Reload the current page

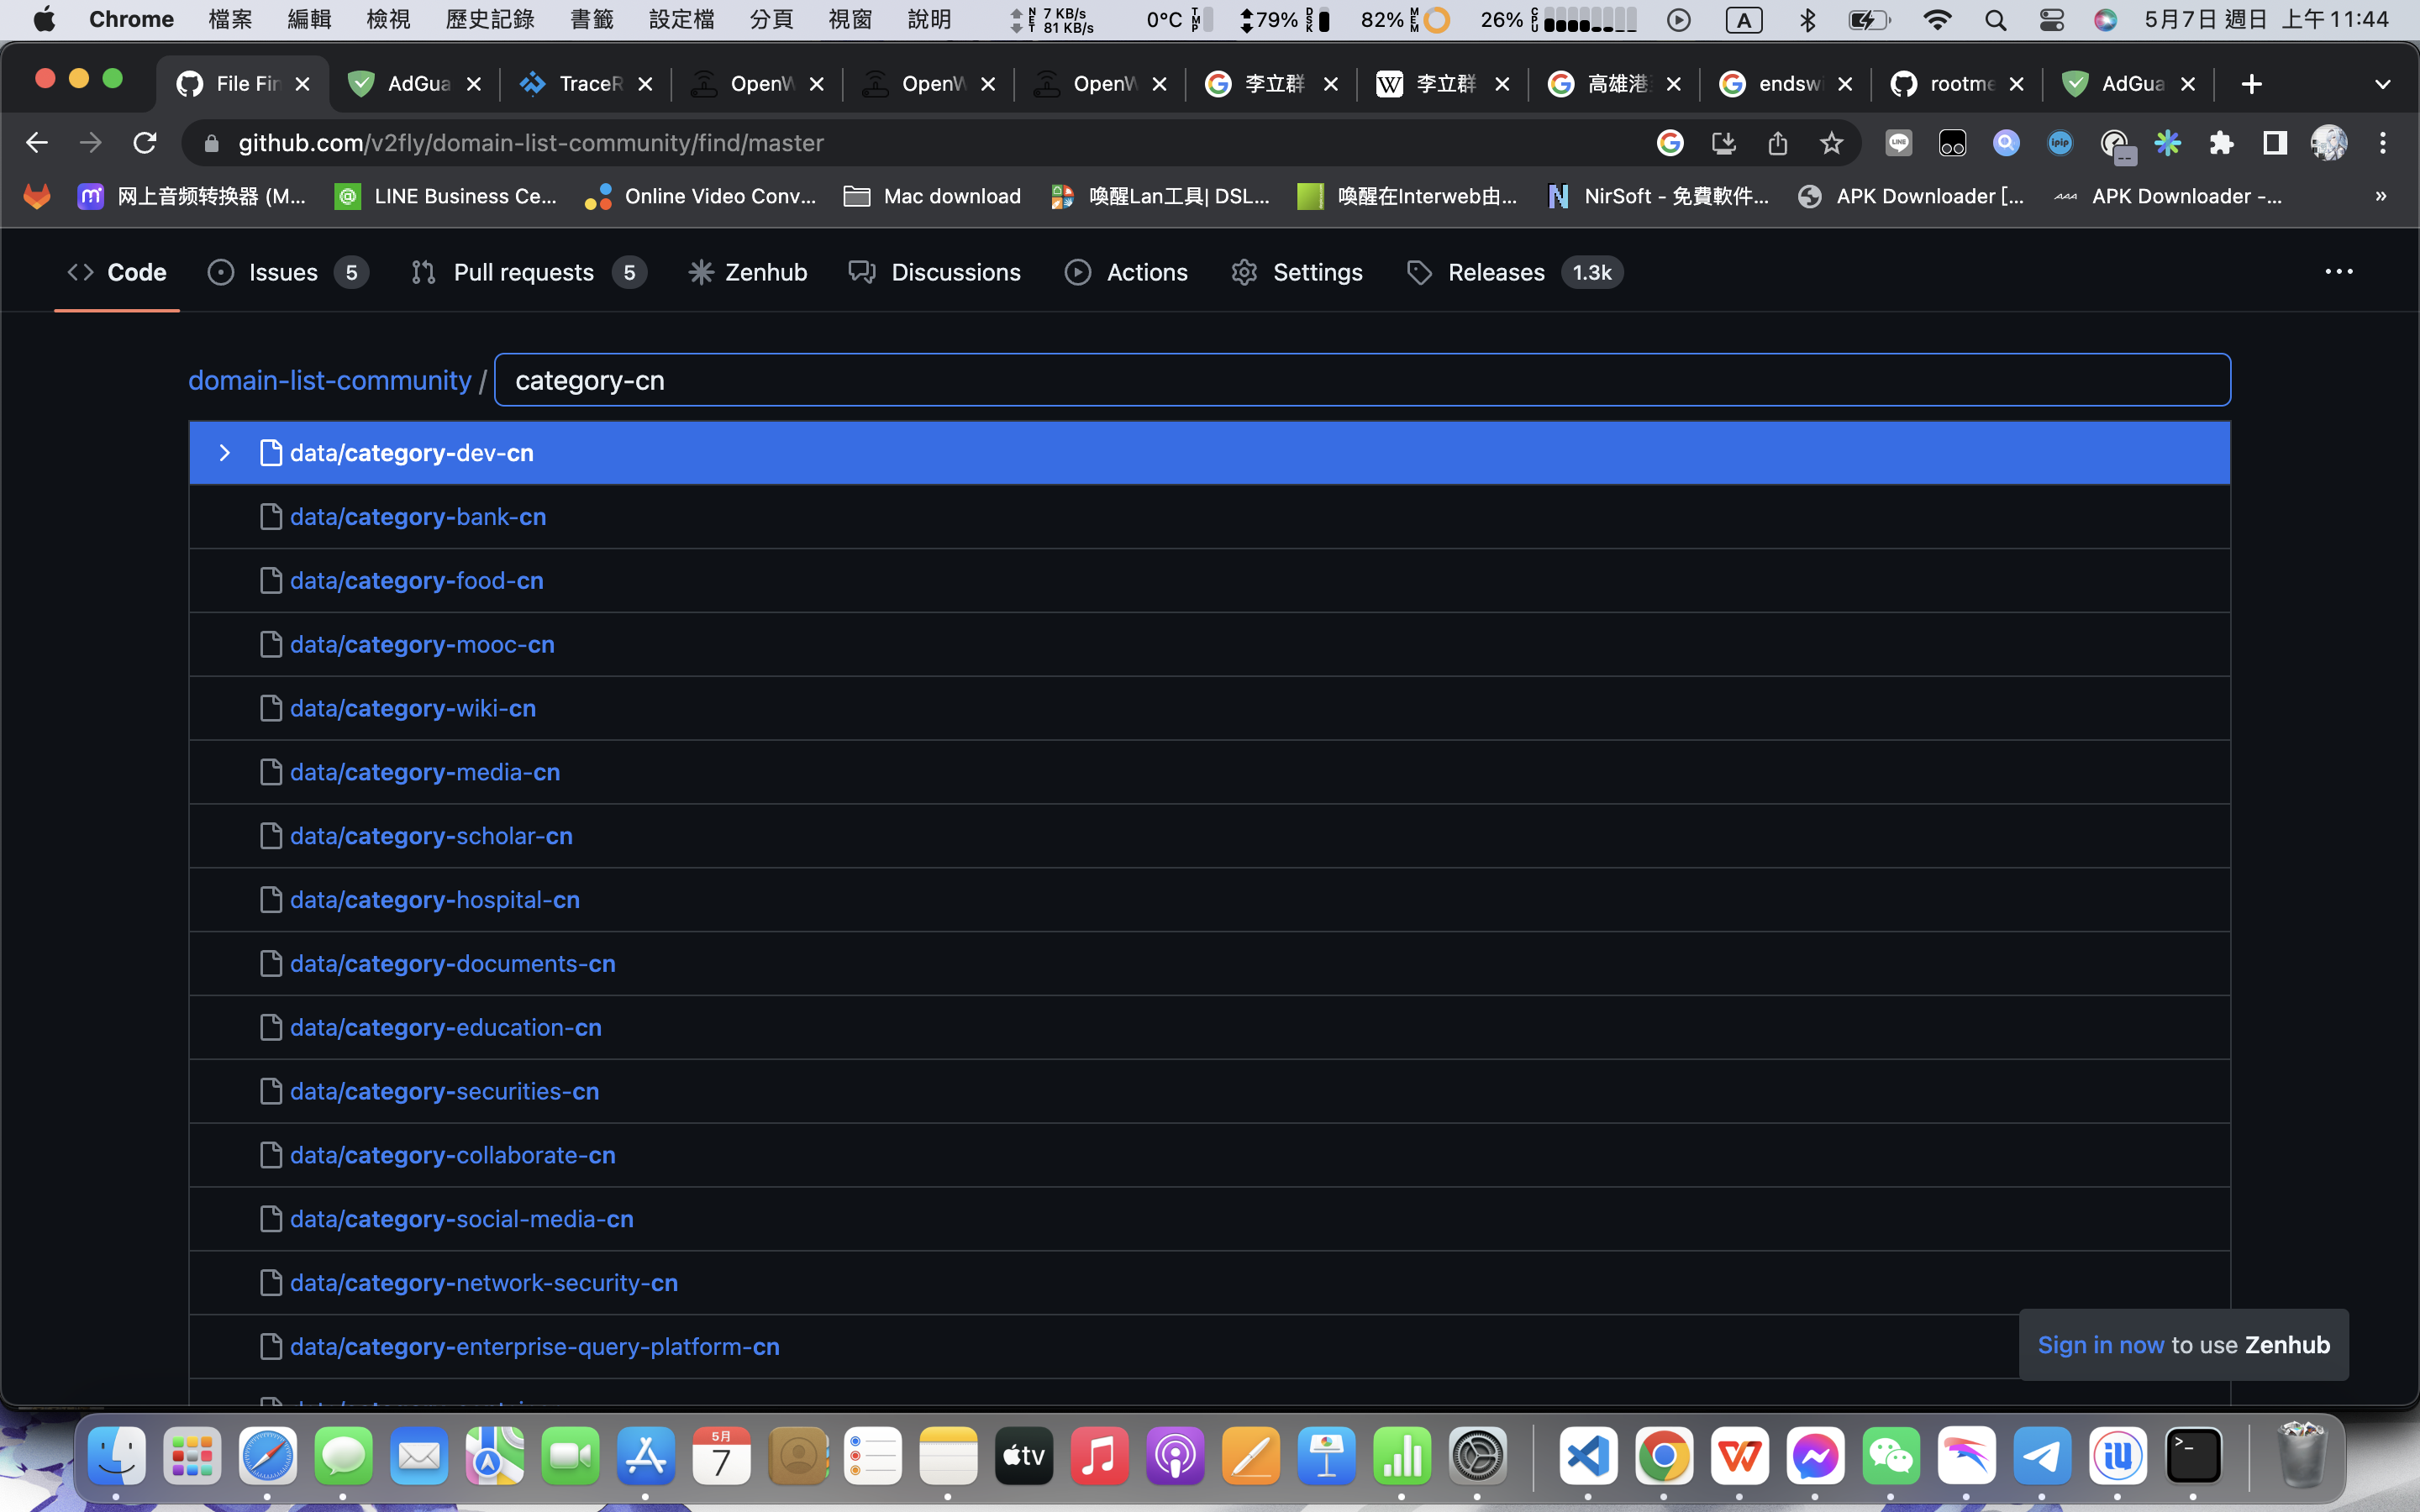coord(145,143)
